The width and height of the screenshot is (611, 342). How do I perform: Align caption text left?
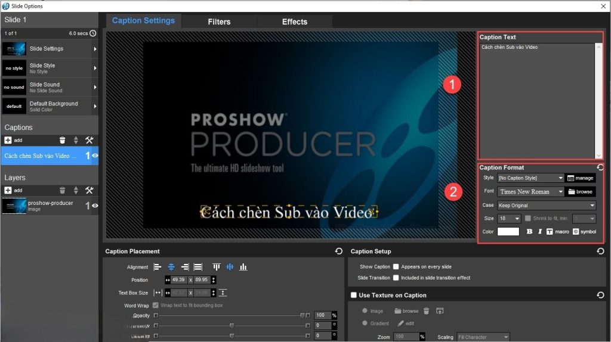click(158, 267)
